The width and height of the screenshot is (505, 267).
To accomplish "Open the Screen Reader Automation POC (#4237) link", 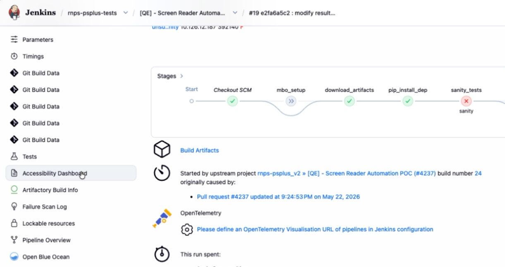I will [x=372, y=174].
